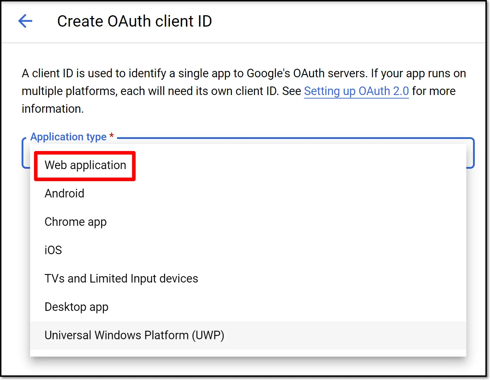Select iOS application type

click(248, 250)
